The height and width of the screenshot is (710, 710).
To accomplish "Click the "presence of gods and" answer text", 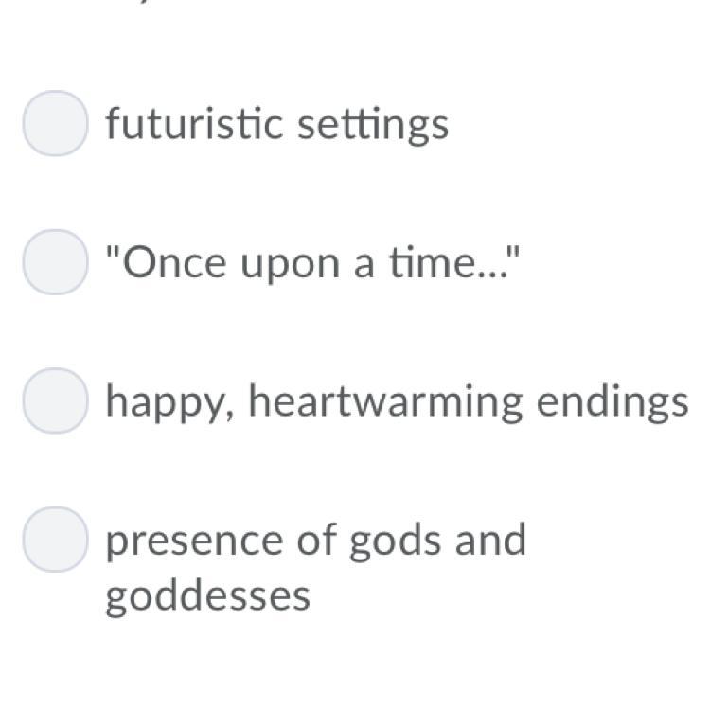I will 315,541.
